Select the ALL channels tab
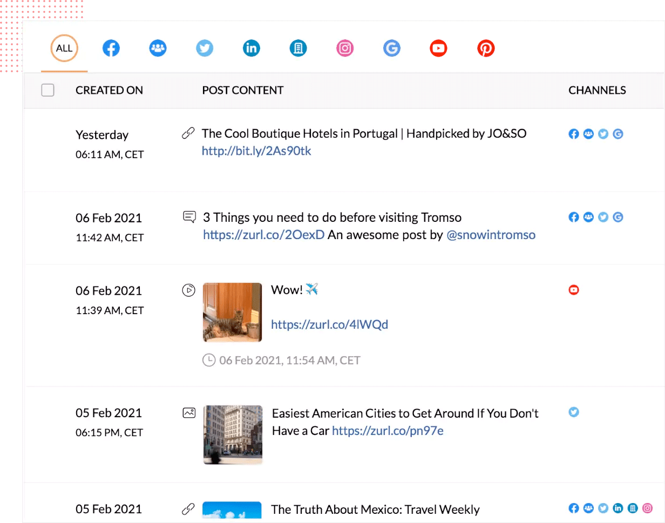Image resolution: width=665 pixels, height=523 pixels. tap(64, 49)
